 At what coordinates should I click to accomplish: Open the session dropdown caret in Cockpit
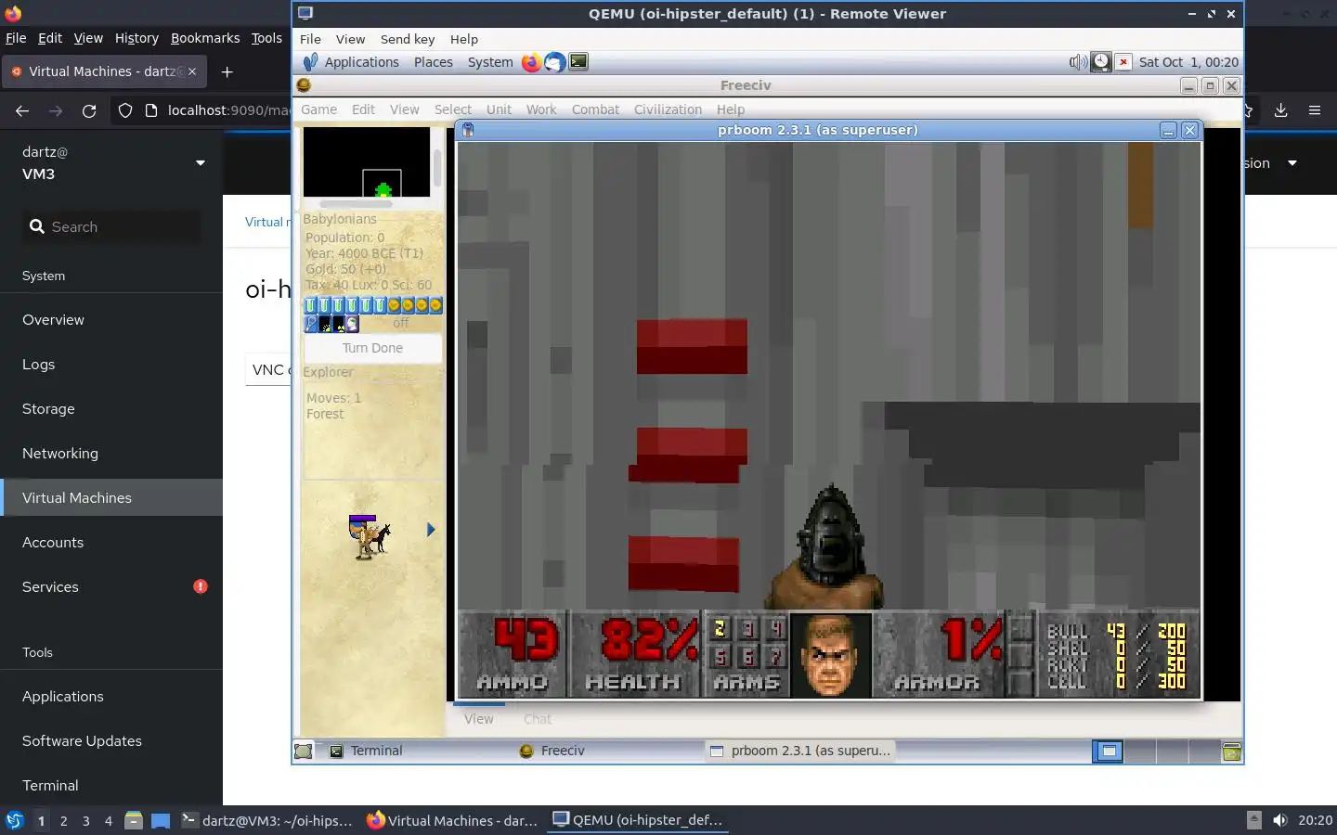pyautogui.click(x=1292, y=163)
